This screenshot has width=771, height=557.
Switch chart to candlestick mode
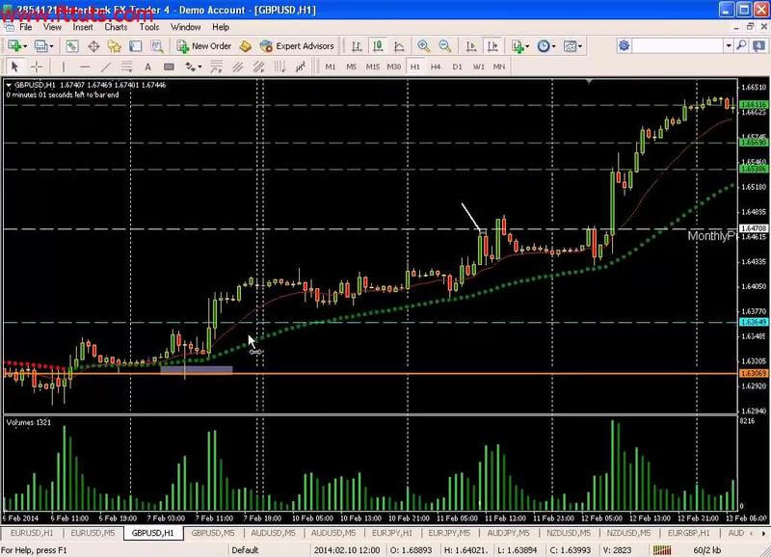click(378, 46)
